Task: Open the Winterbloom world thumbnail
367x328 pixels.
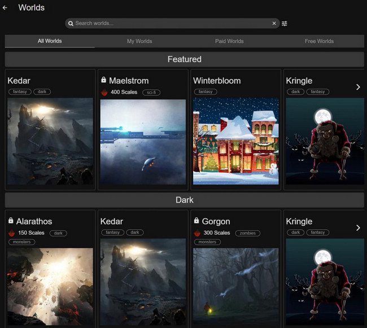Action: pos(236,141)
